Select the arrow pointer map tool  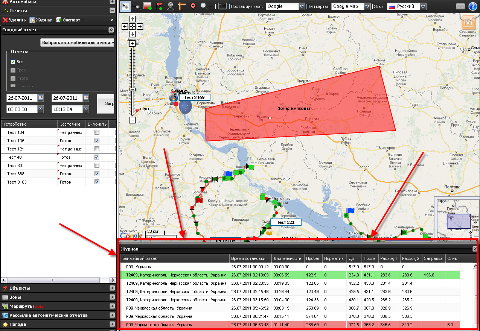point(125,6)
